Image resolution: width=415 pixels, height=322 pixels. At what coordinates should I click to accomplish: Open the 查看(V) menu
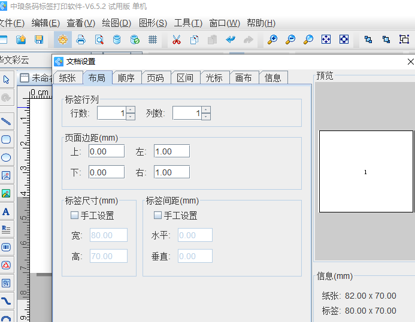[81, 23]
